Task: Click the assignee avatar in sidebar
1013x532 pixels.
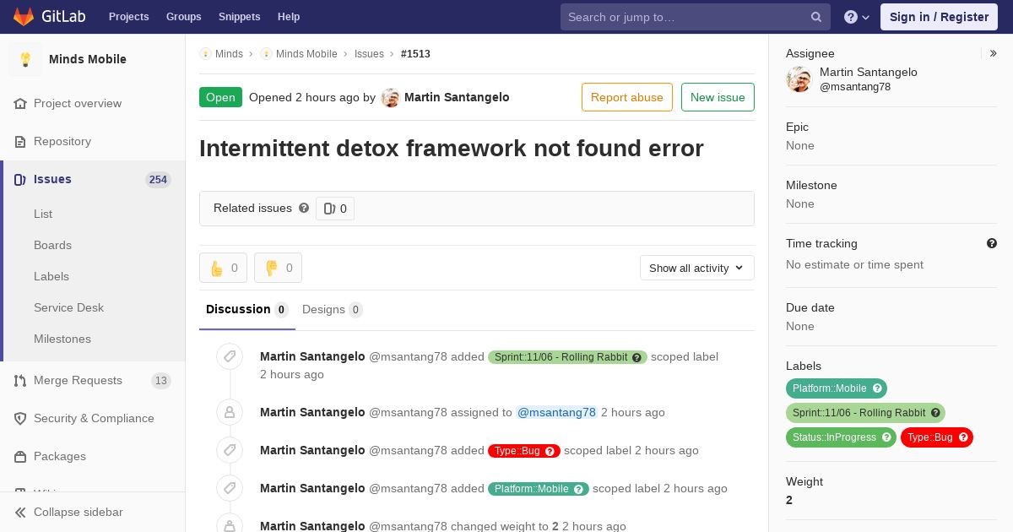Action: (799, 79)
